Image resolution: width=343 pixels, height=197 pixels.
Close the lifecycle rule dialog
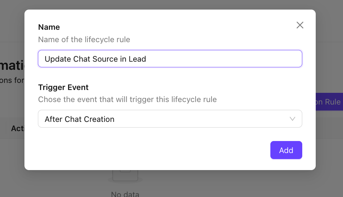300,25
